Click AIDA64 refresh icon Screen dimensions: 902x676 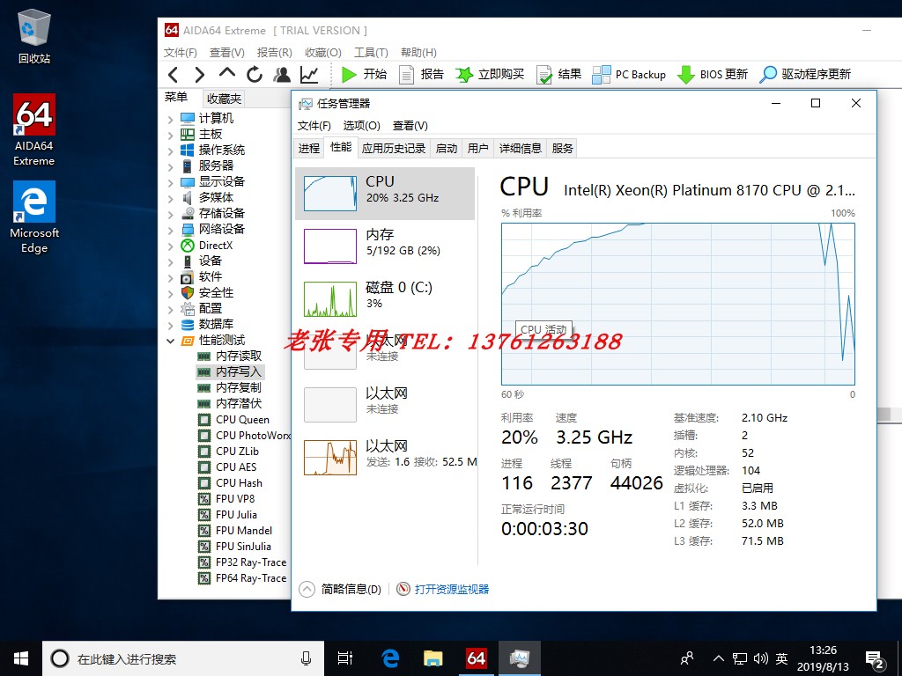point(255,74)
